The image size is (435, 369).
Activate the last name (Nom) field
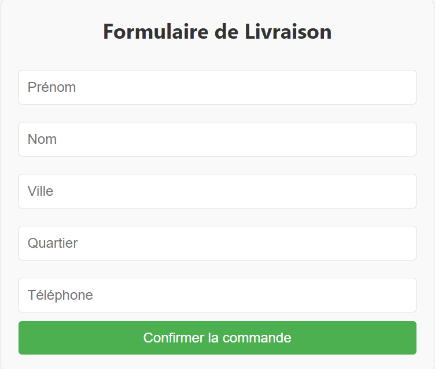click(x=217, y=139)
